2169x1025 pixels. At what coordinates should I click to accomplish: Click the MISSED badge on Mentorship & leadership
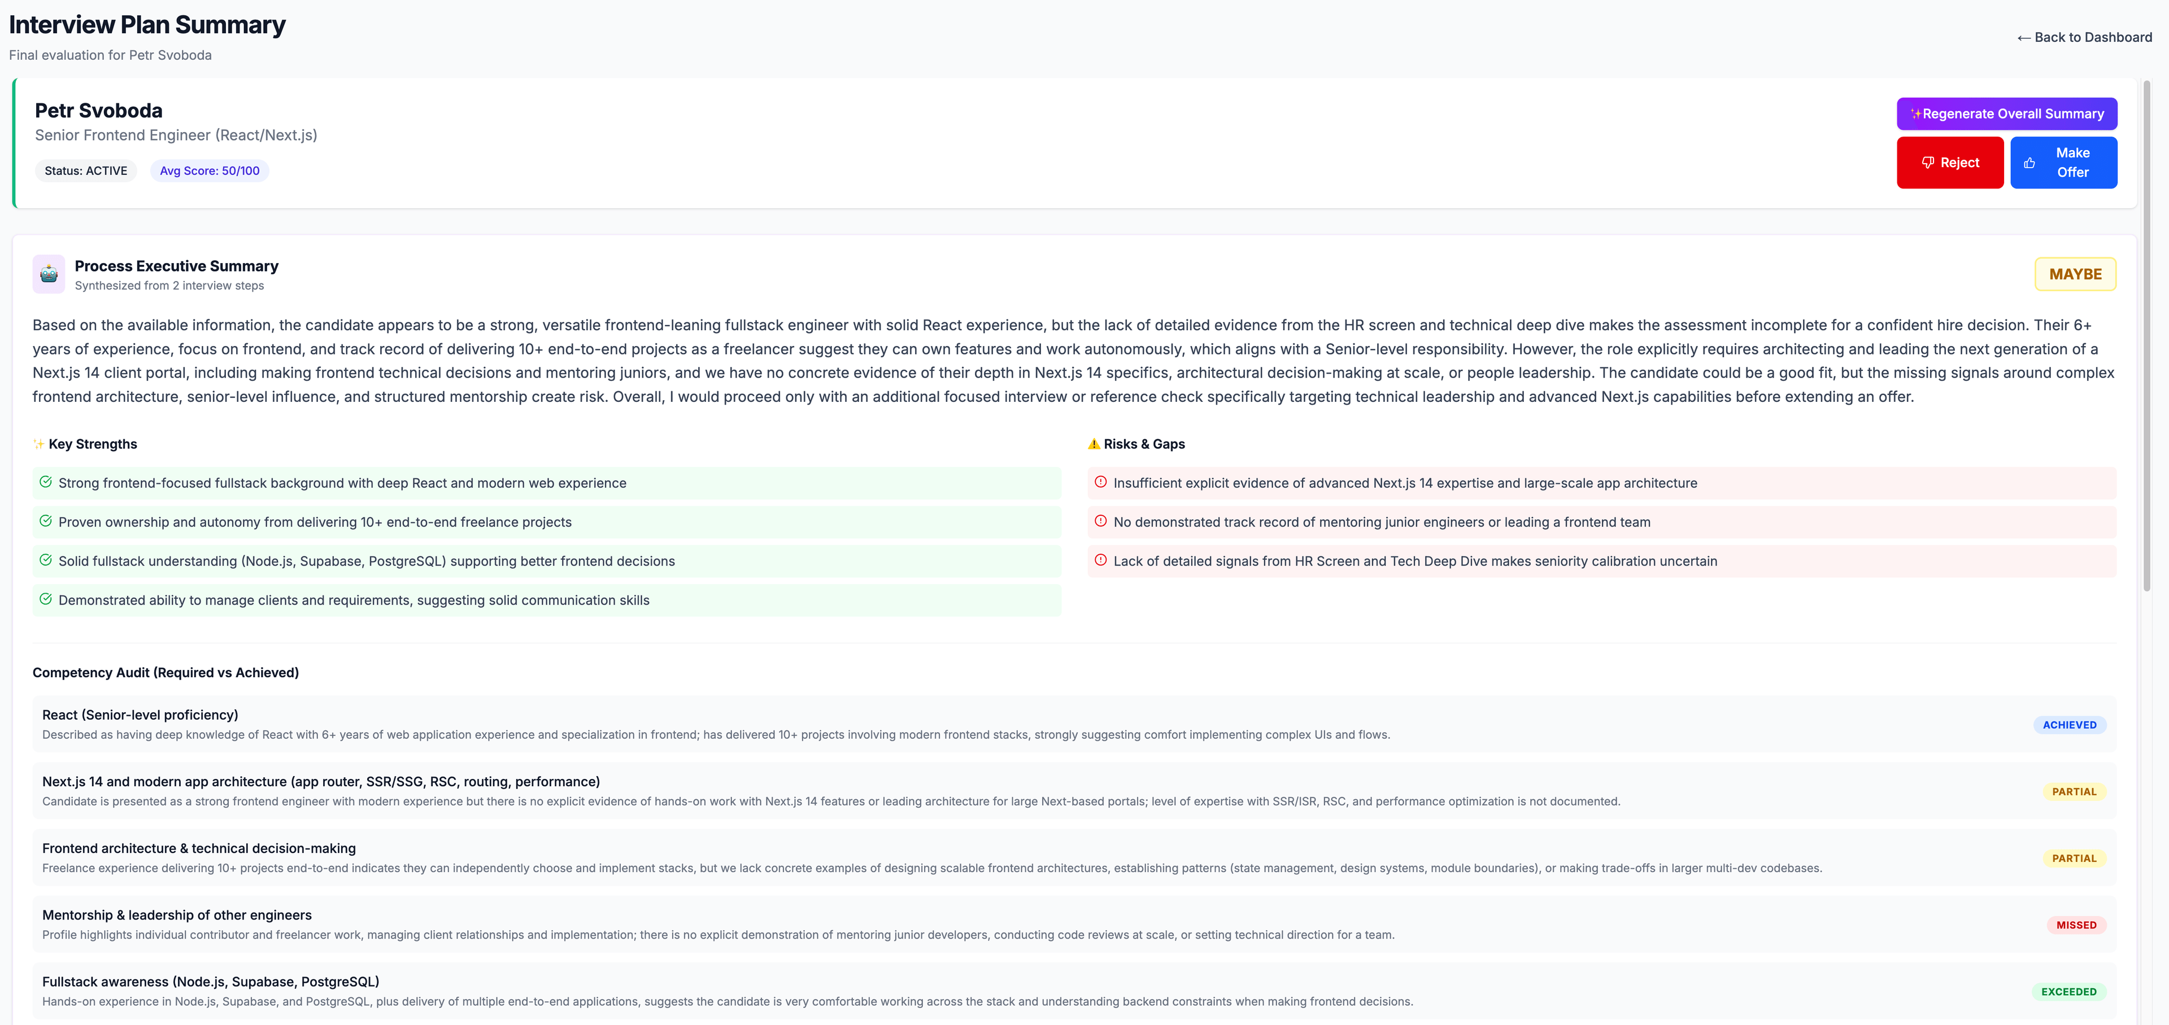point(2076,925)
